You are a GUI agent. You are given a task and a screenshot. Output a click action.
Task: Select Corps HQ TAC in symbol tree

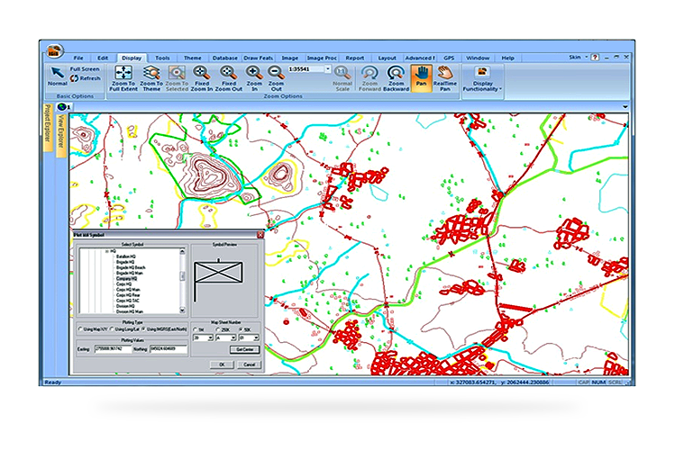128,301
